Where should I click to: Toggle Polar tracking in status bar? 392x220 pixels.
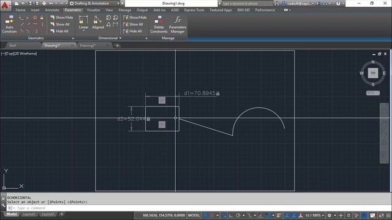tap(238, 215)
